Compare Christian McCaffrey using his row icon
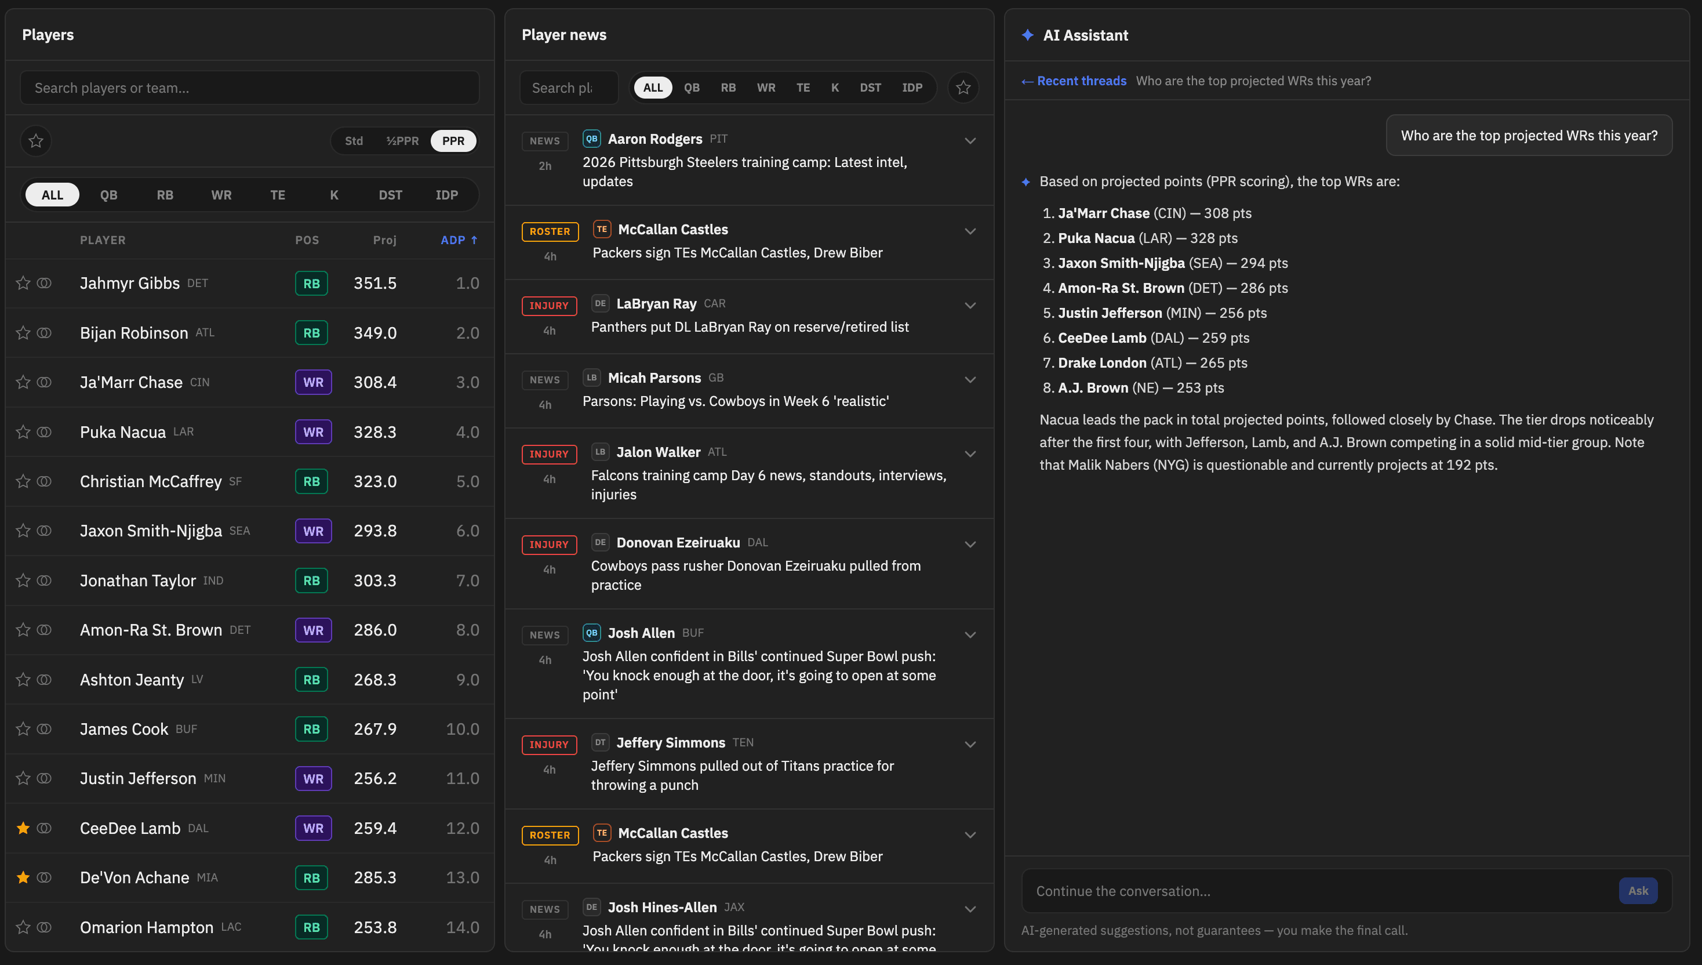 point(45,481)
